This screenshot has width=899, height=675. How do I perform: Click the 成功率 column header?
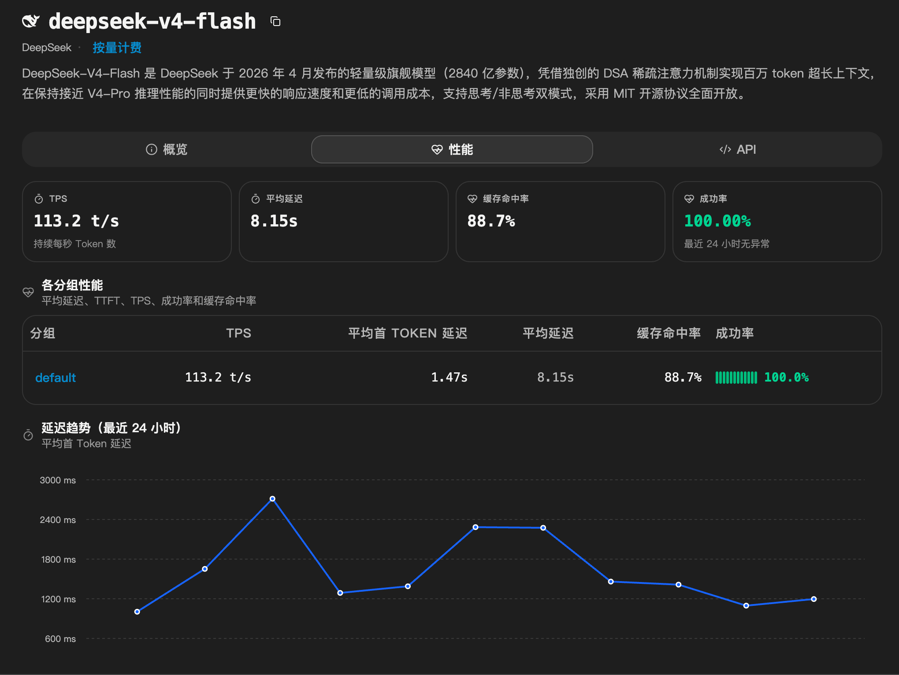click(x=735, y=333)
